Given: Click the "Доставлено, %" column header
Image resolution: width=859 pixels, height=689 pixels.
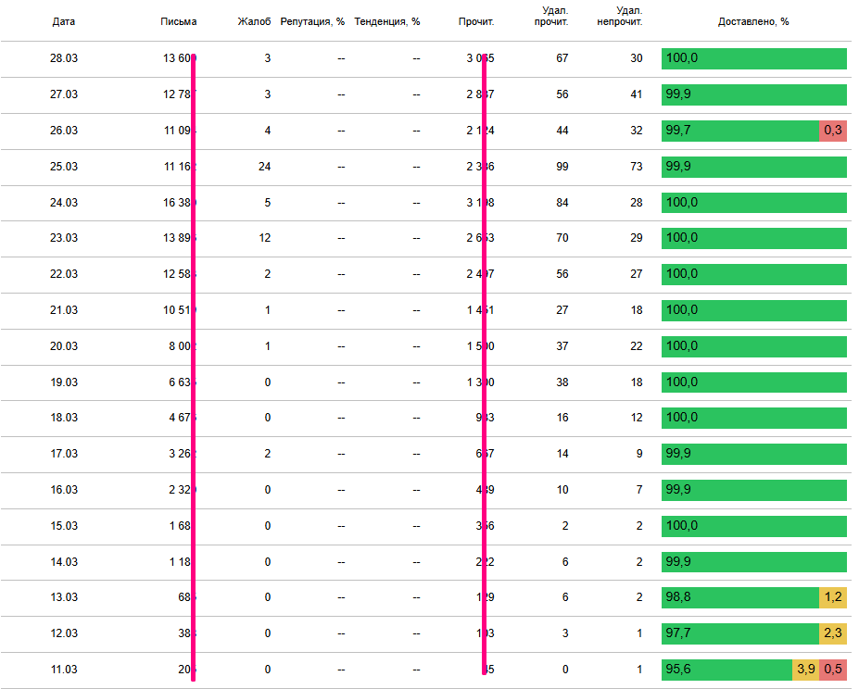Looking at the screenshot, I should 753,21.
